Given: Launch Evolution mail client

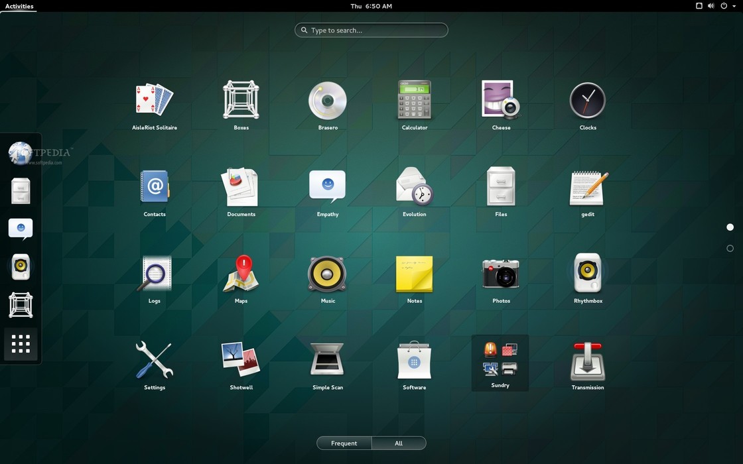Looking at the screenshot, I should (414, 193).
